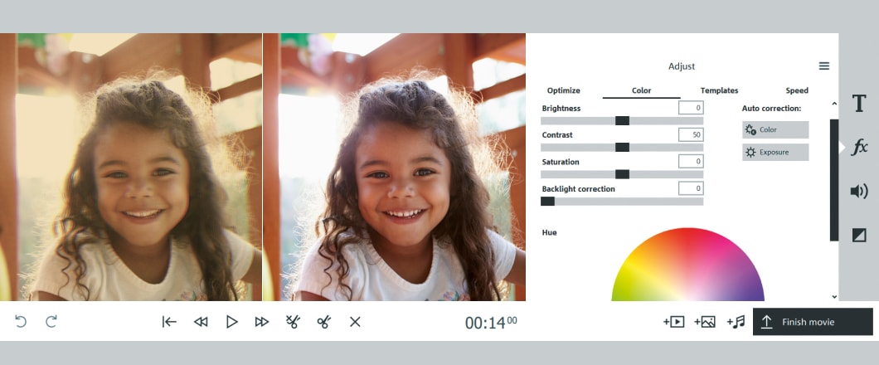
Task: Click the Contrast slider handle
Action: coord(622,148)
